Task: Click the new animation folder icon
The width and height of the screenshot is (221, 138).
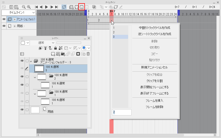Action: (x=72, y=7)
